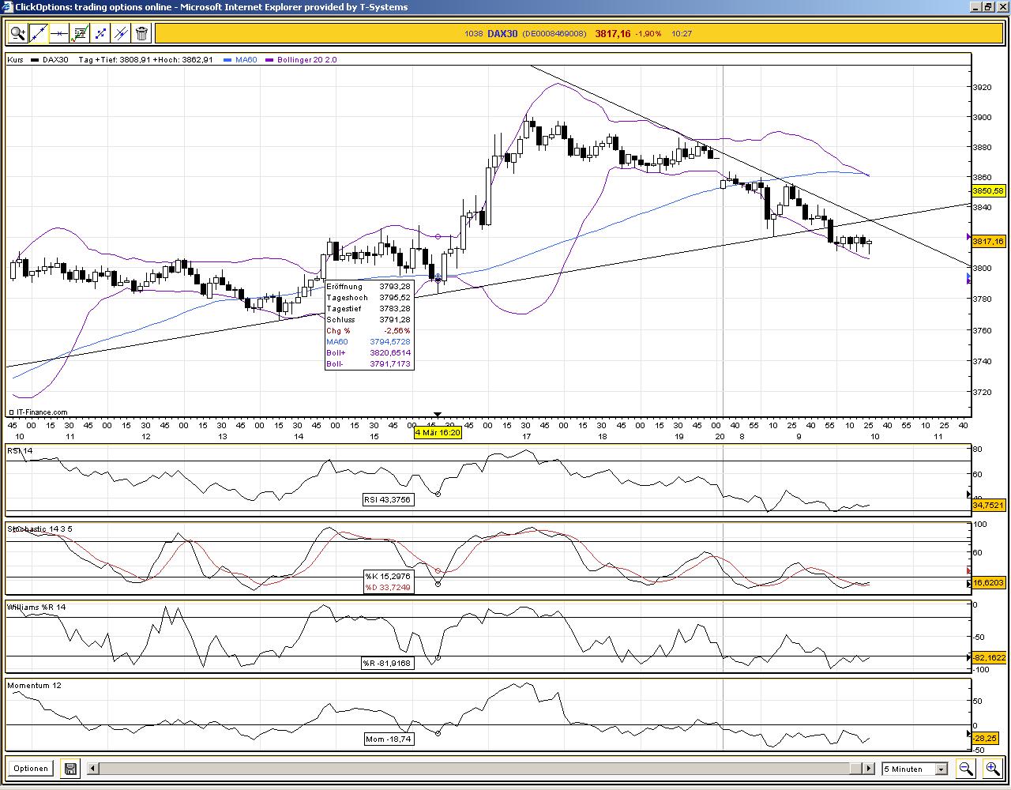The width and height of the screenshot is (1011, 790).
Task: Click the Kurs label in chart legend
Action: point(15,60)
